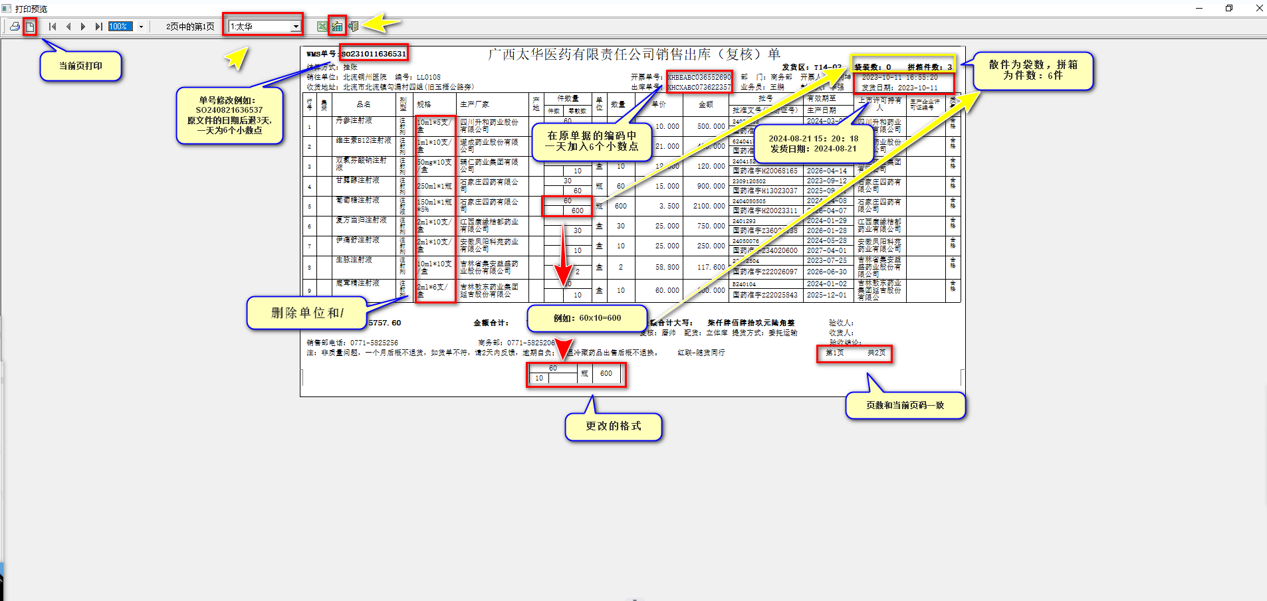The height and width of the screenshot is (601, 1267).
Task: Click the 验收人: signature label
Action: (842, 323)
